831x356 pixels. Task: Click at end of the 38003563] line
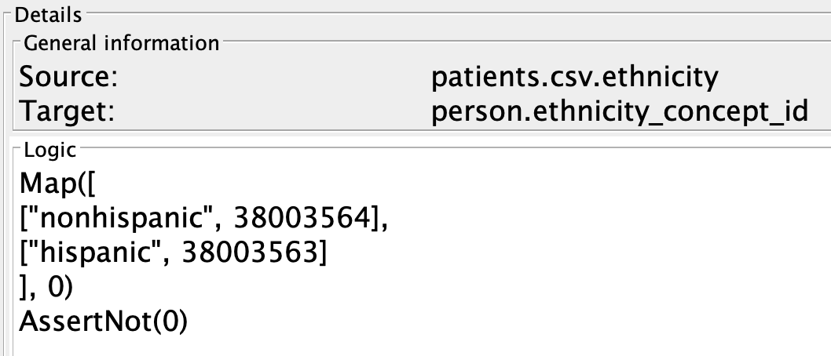click(330, 252)
